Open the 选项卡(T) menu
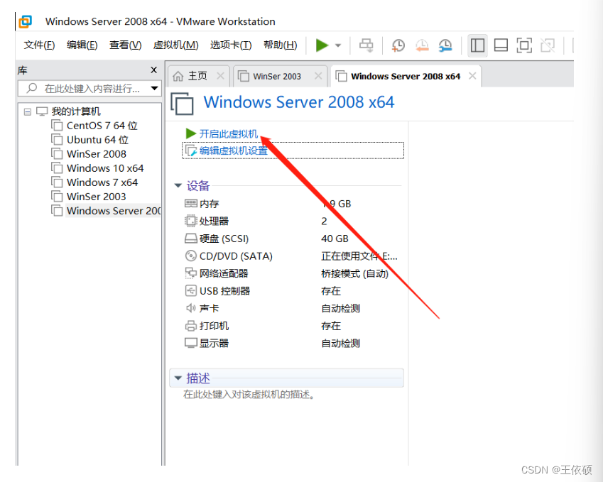 pyautogui.click(x=231, y=45)
